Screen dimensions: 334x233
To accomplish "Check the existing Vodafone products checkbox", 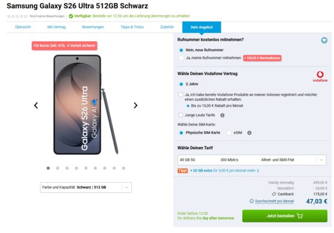I will pyautogui.click(x=181, y=95).
